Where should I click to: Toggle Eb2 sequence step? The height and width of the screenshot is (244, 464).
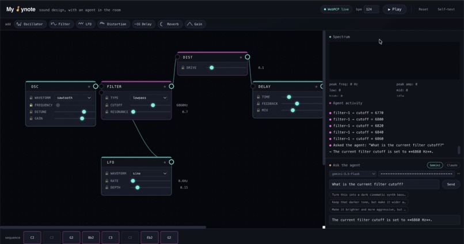[150, 238]
